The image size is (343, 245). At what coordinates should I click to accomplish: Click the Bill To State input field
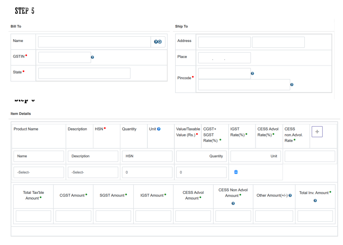[x=84, y=73]
